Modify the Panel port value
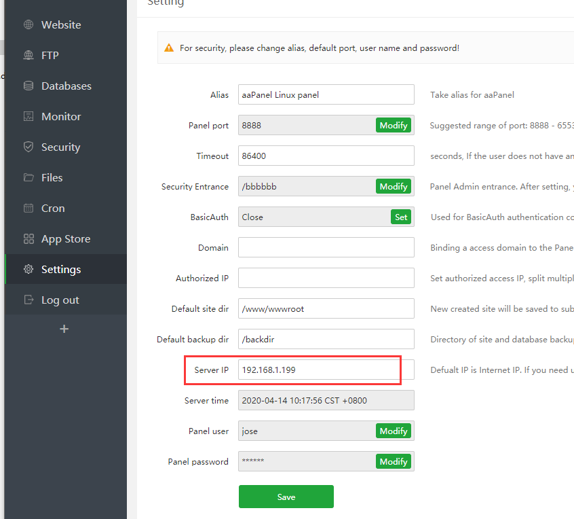The width and height of the screenshot is (574, 519). pyautogui.click(x=394, y=126)
